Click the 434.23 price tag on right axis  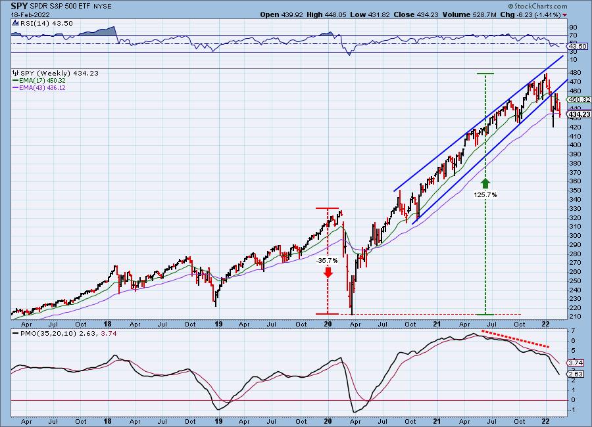click(x=580, y=114)
